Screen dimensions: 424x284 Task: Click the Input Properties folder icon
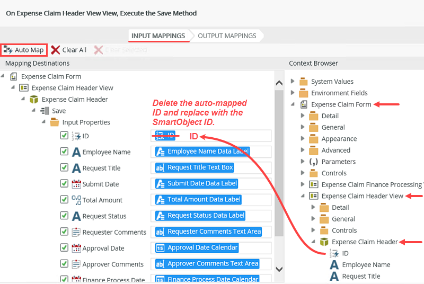pyautogui.click(x=55, y=122)
